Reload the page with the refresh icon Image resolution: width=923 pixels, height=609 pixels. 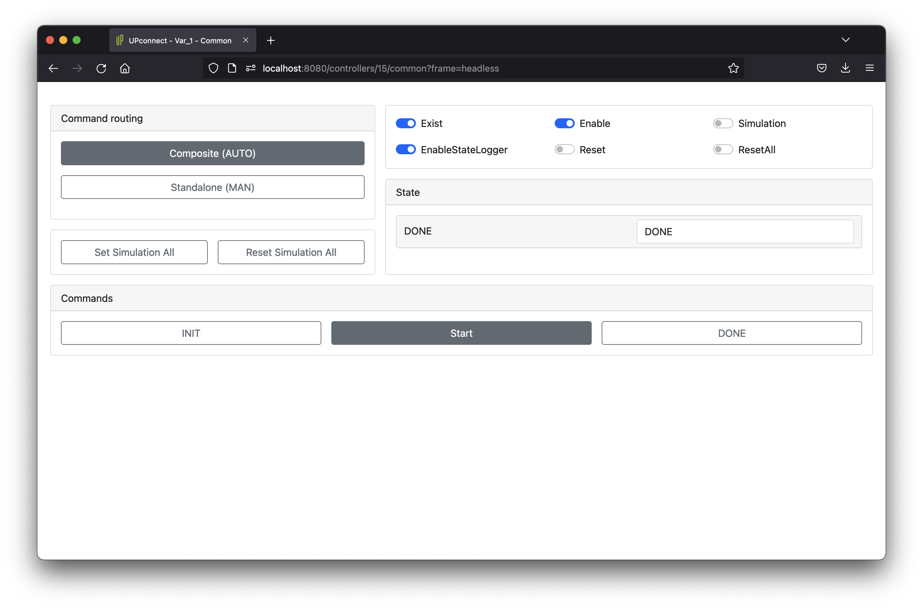click(x=101, y=68)
